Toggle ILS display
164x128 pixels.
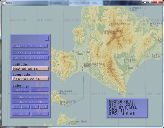pyautogui.click(x=34, y=107)
